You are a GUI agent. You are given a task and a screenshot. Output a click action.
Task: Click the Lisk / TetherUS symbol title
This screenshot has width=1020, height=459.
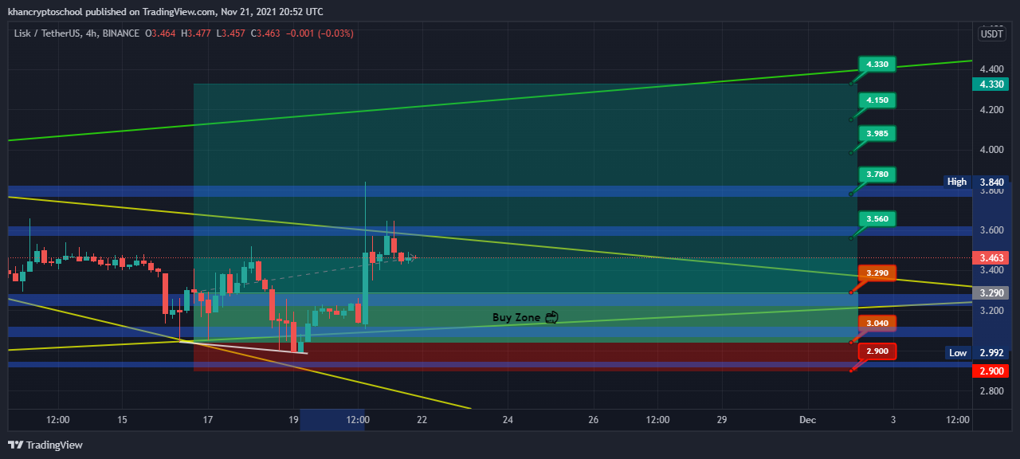[x=48, y=33]
